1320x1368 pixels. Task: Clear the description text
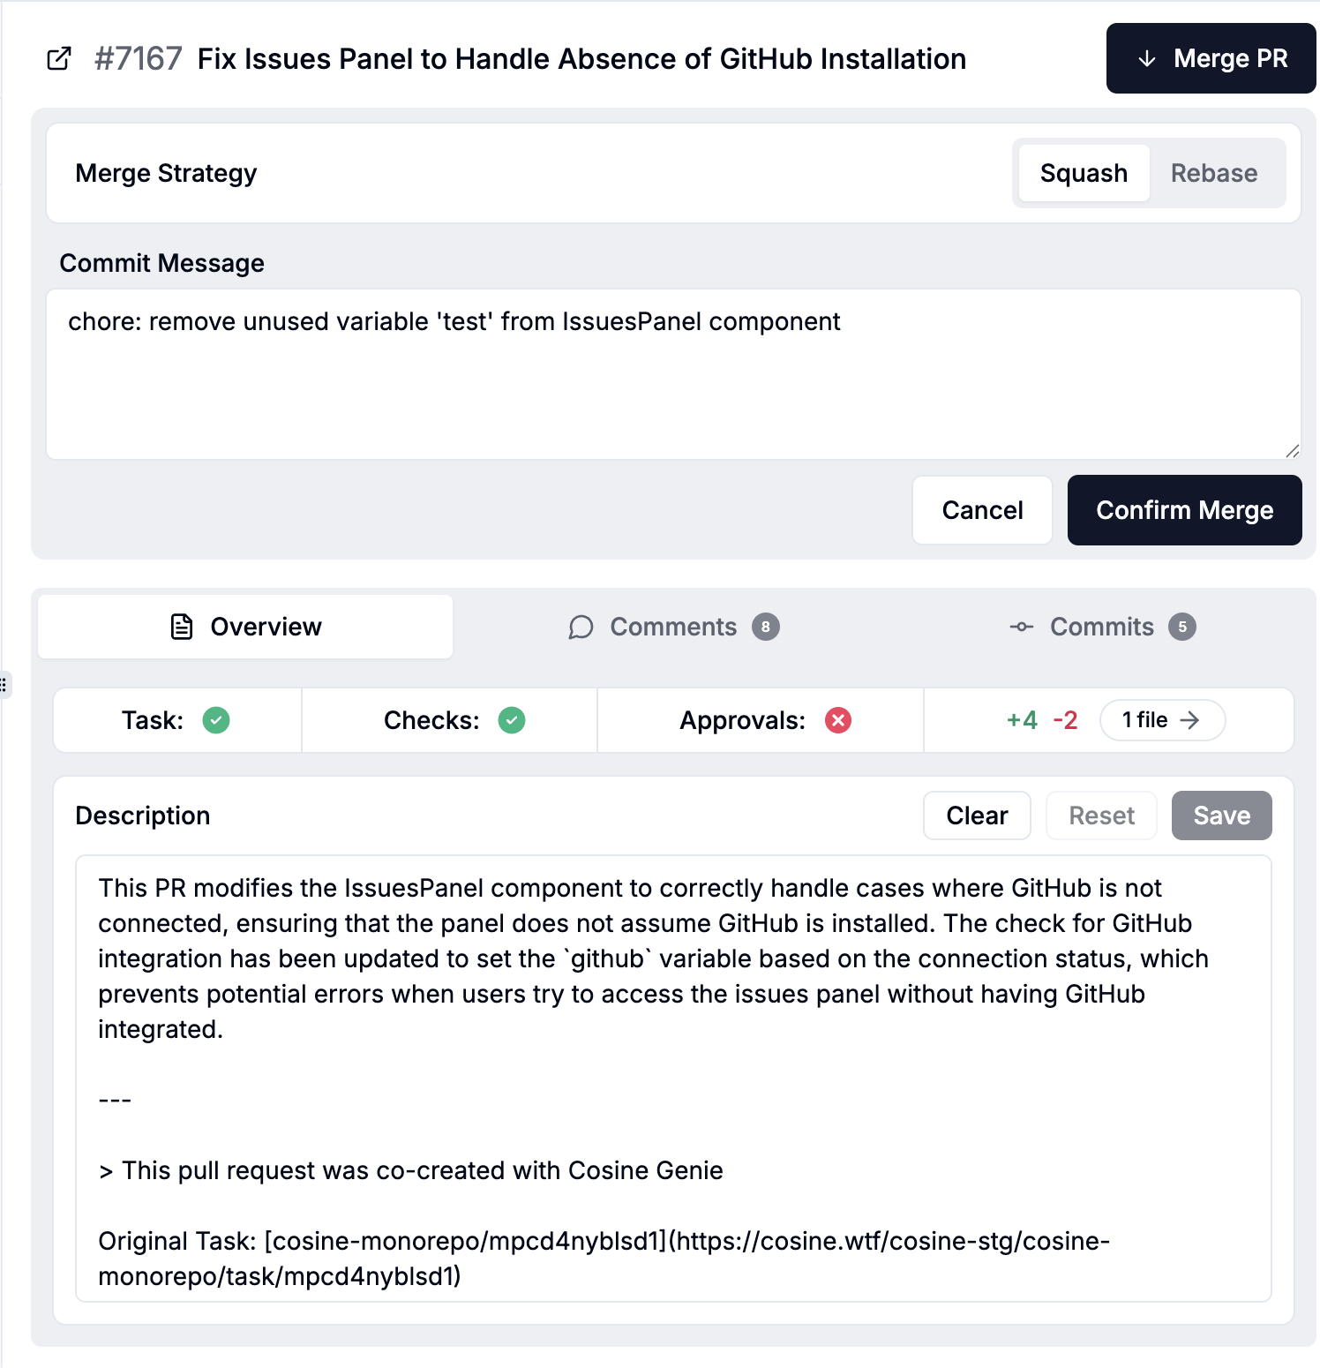(x=977, y=816)
